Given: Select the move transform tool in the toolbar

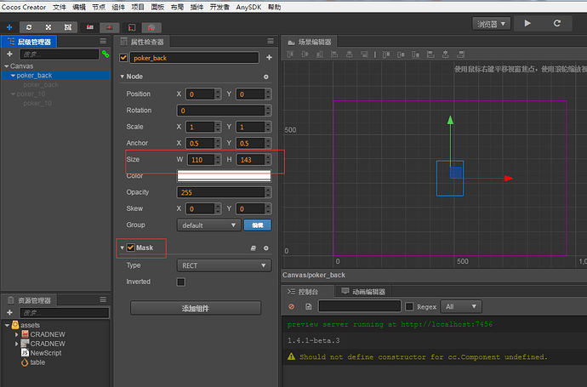Looking at the screenshot, I should tap(9, 27).
